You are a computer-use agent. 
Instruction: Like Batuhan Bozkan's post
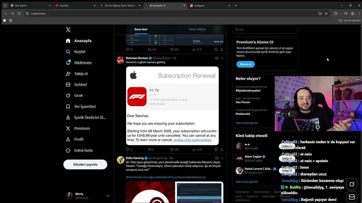click(x=174, y=149)
